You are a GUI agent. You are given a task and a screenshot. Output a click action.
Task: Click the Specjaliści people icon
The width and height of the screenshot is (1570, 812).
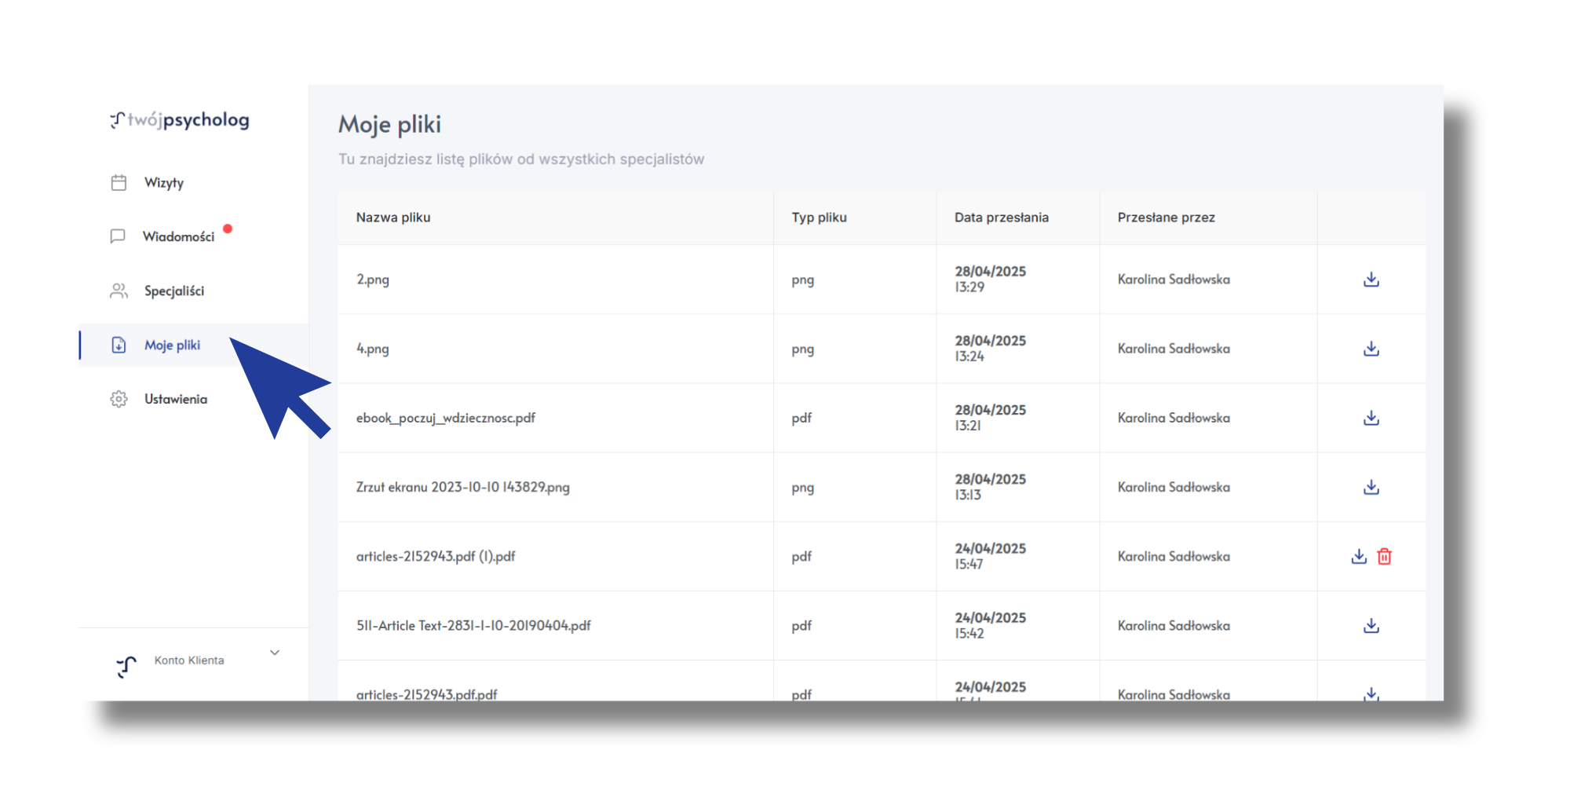pyautogui.click(x=119, y=291)
